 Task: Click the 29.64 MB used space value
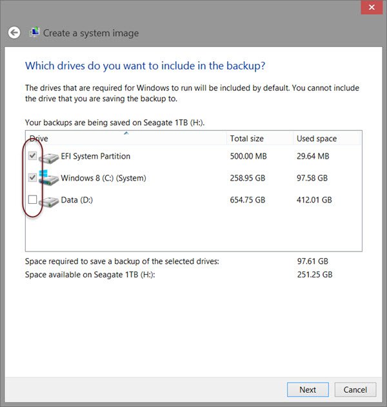(x=313, y=156)
